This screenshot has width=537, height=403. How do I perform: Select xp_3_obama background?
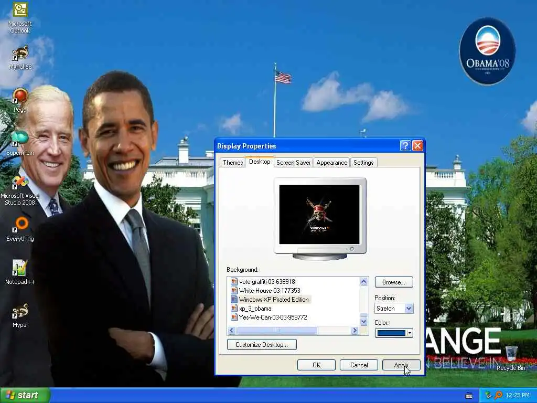[x=255, y=309]
